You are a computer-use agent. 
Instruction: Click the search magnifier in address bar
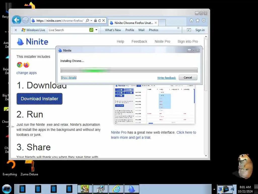pyautogui.click(x=87, y=20)
